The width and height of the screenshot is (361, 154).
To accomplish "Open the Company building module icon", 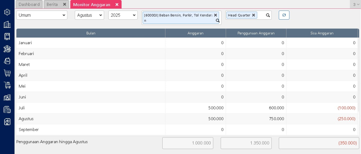I will [x=7, y=25].
